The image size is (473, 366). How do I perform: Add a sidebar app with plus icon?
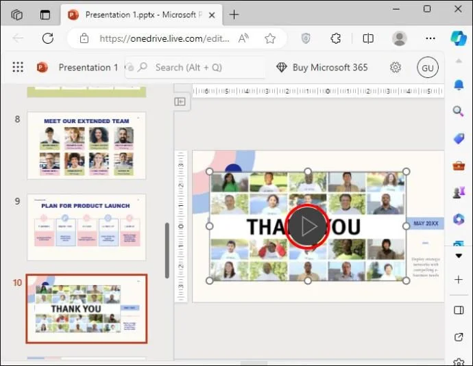459,280
